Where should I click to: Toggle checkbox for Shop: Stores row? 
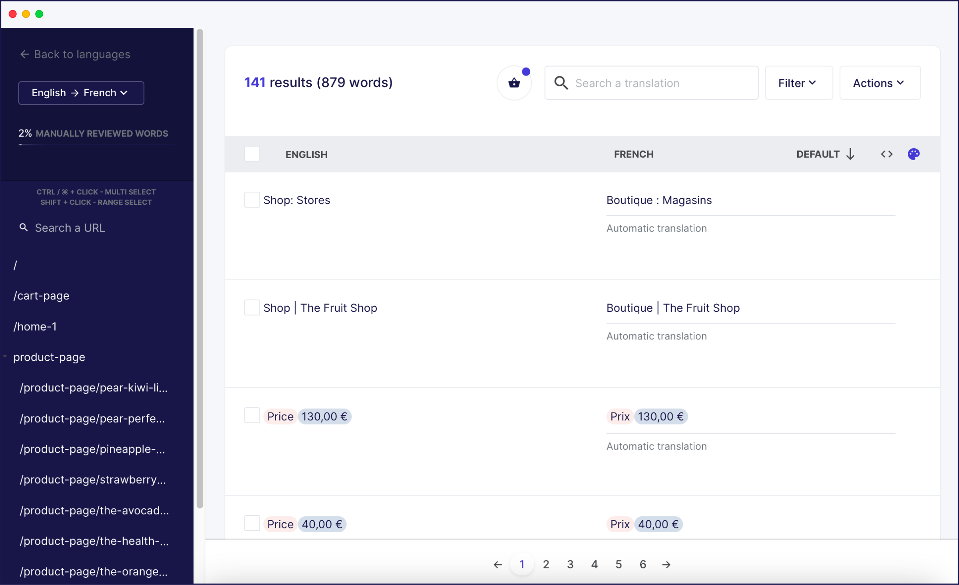pos(251,200)
